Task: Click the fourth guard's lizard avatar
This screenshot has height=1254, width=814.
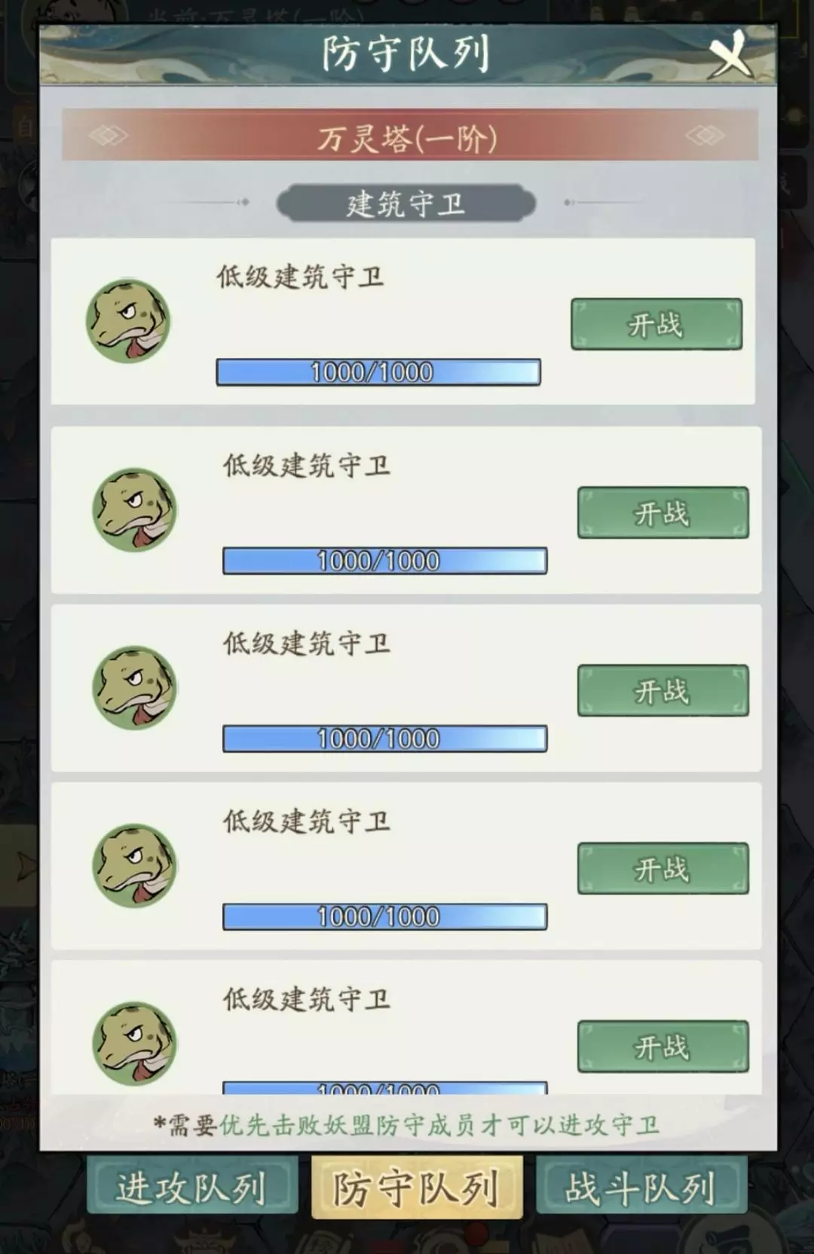Action: pyautogui.click(x=134, y=865)
